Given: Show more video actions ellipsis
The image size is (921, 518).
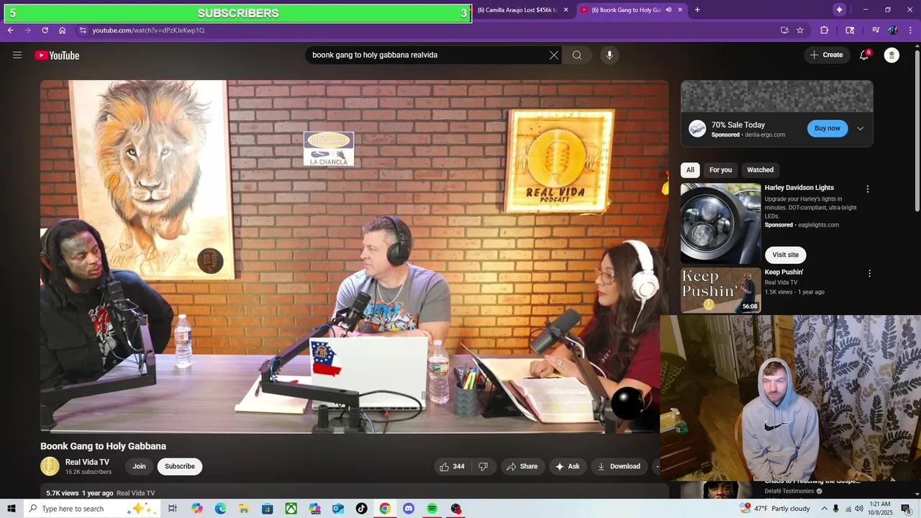Looking at the screenshot, I should (x=655, y=466).
